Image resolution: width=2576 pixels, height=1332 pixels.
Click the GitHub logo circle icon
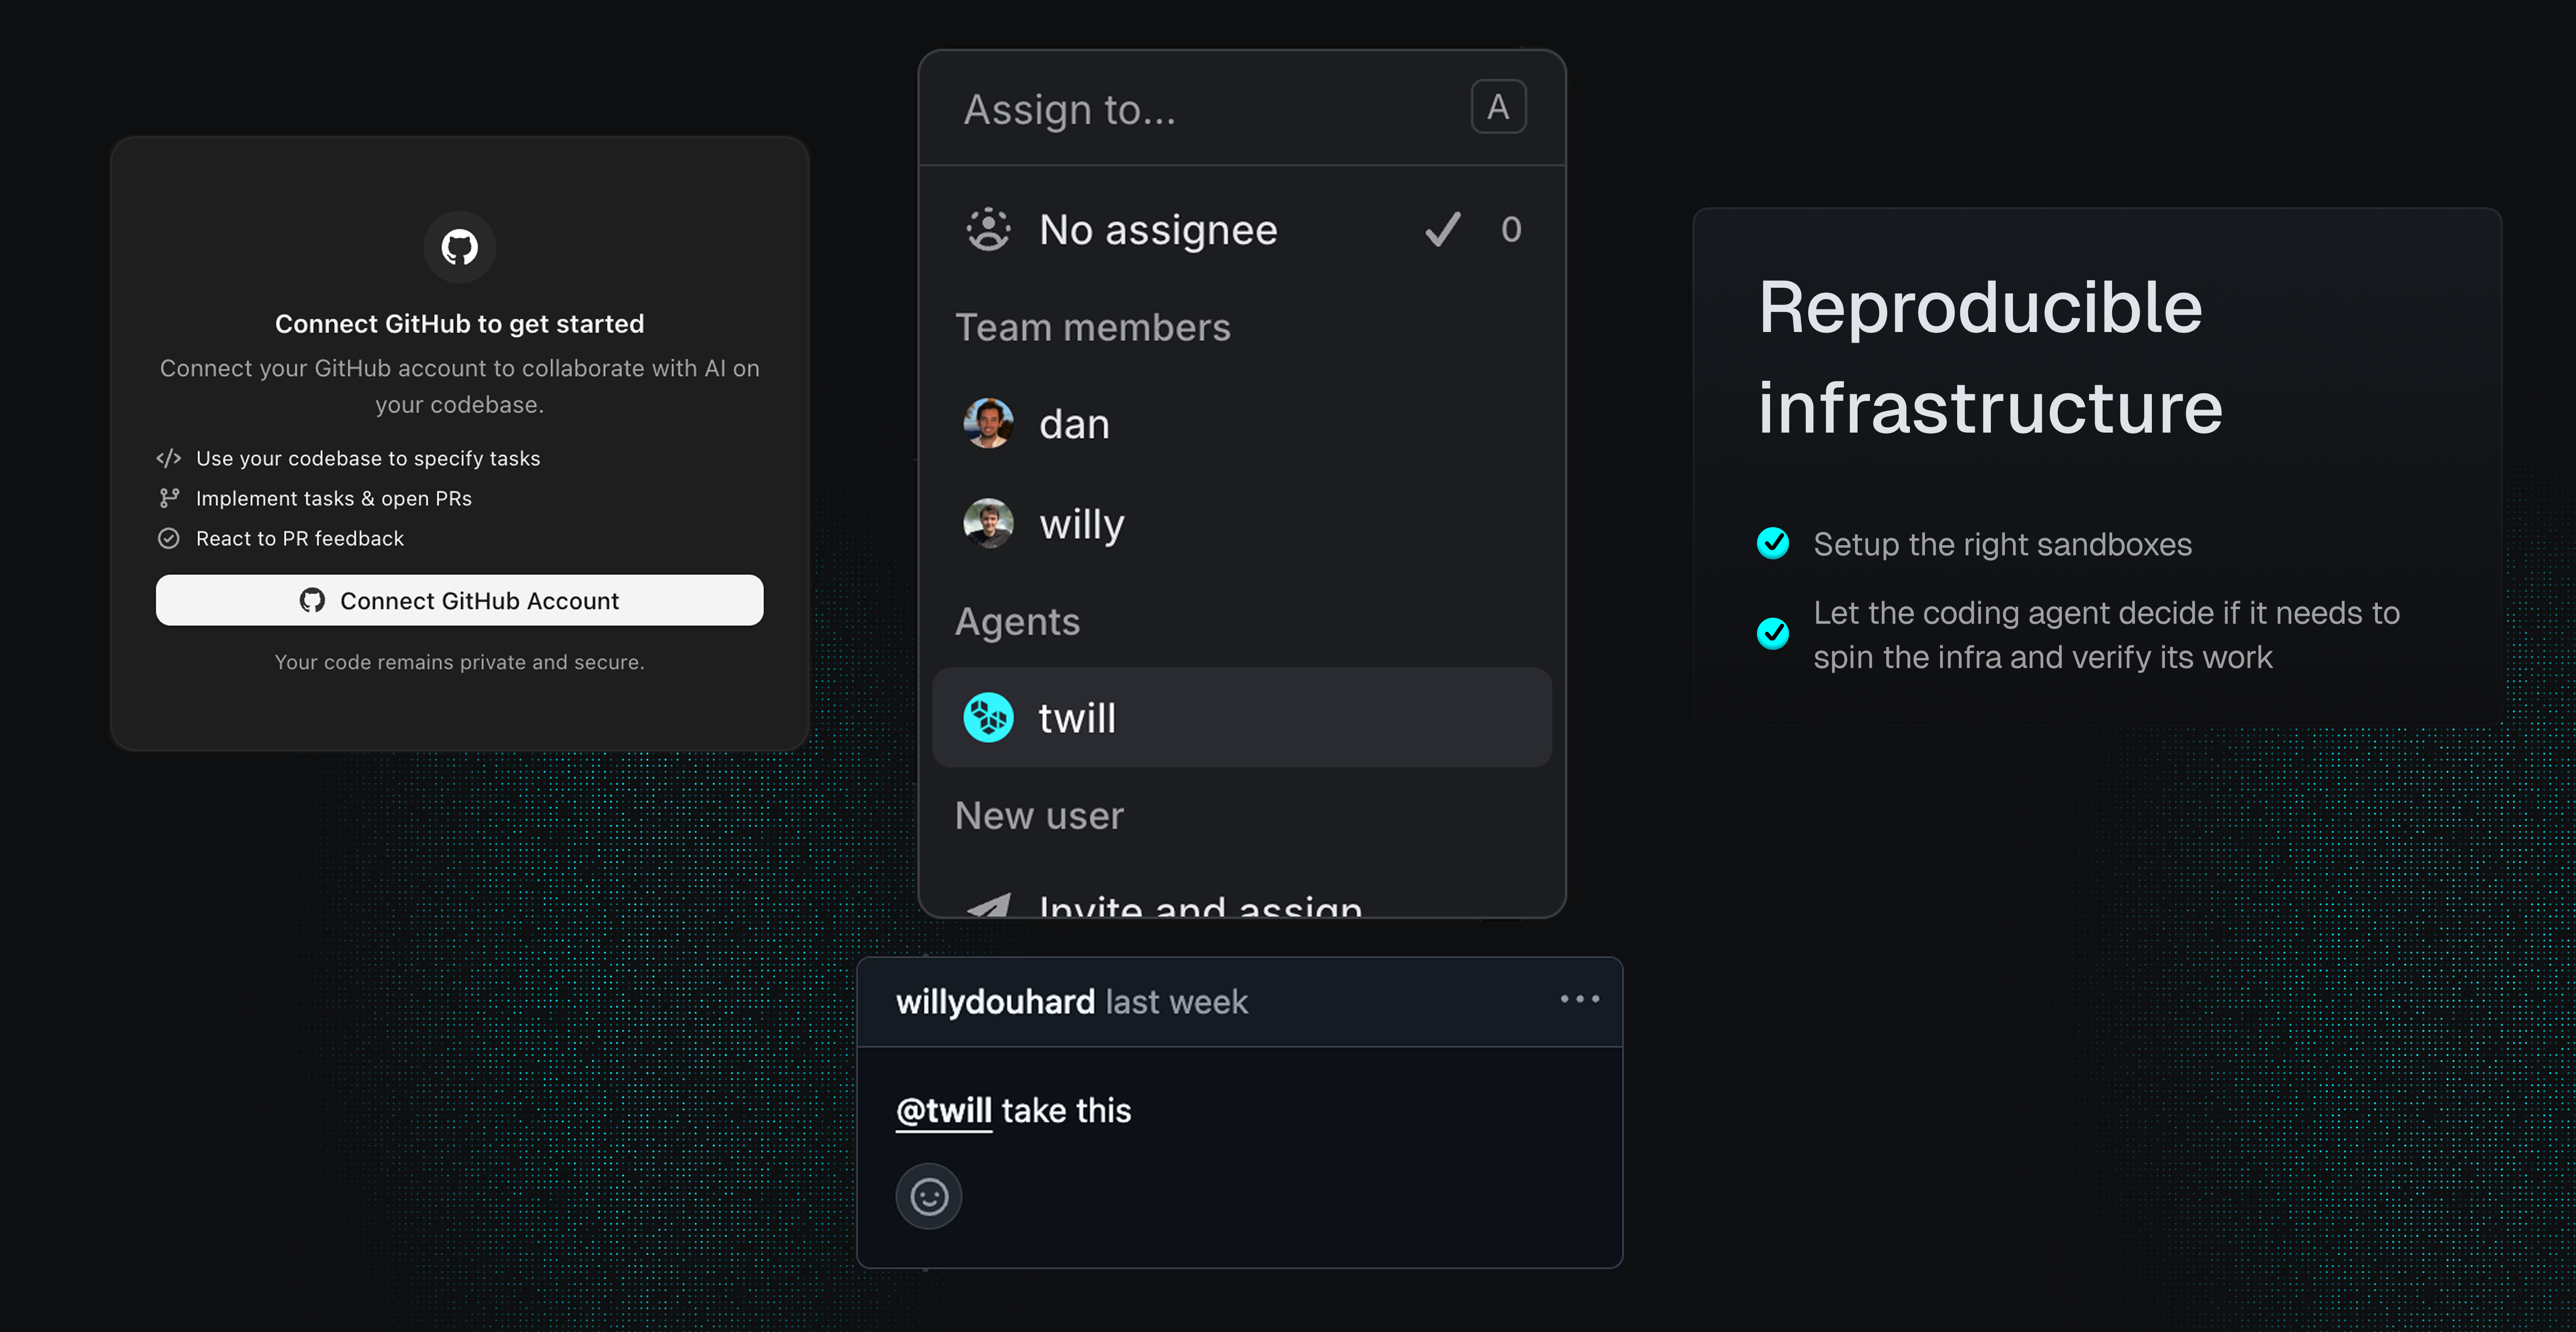click(x=459, y=247)
